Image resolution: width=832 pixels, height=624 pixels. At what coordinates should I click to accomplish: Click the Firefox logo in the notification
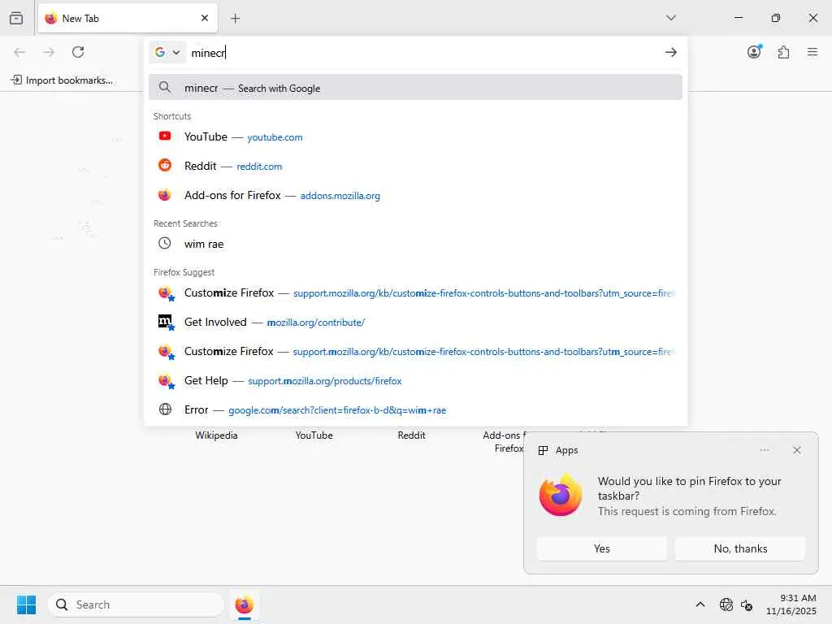tap(561, 495)
